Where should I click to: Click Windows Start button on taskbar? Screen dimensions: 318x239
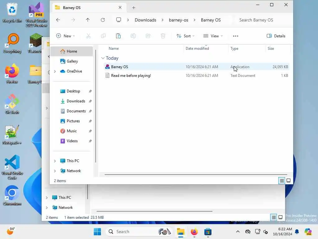point(97,232)
